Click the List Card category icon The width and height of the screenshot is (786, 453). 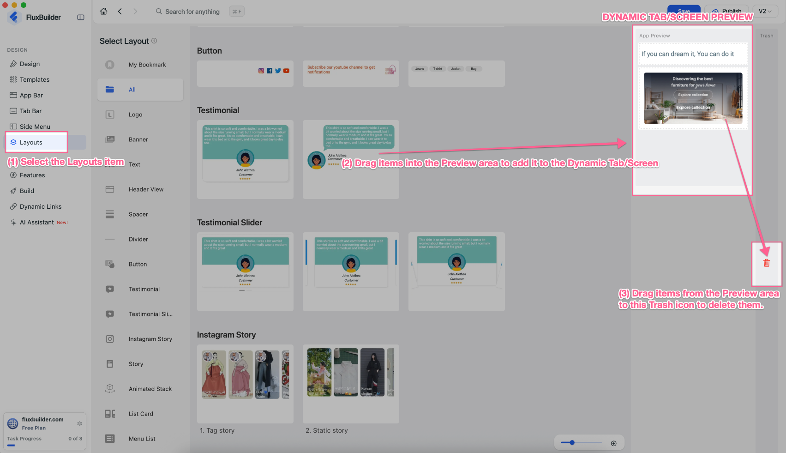pyautogui.click(x=110, y=414)
